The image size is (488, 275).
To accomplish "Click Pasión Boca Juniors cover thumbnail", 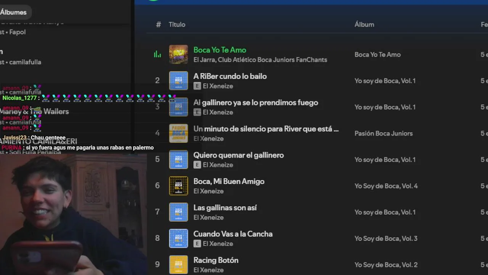I will (178, 133).
